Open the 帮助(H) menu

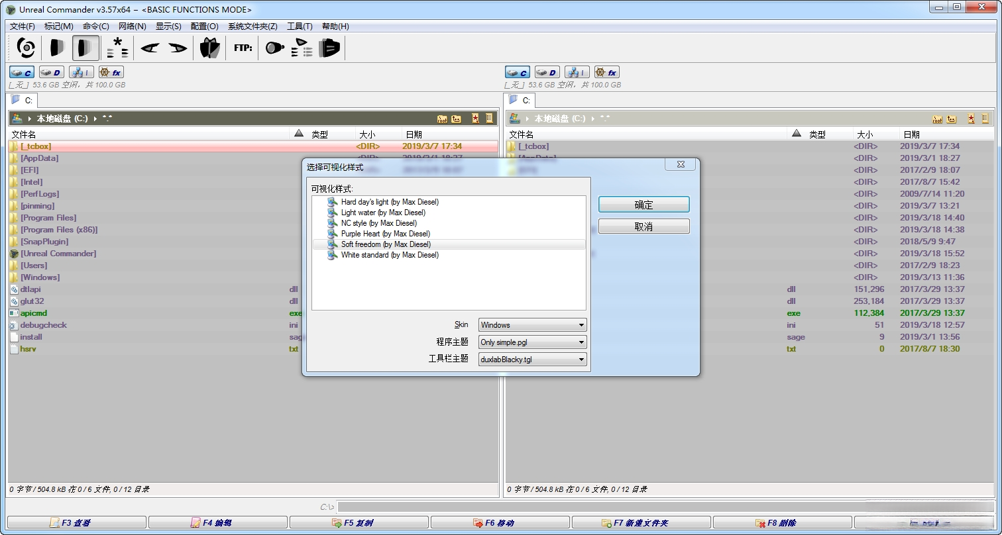pyautogui.click(x=335, y=26)
